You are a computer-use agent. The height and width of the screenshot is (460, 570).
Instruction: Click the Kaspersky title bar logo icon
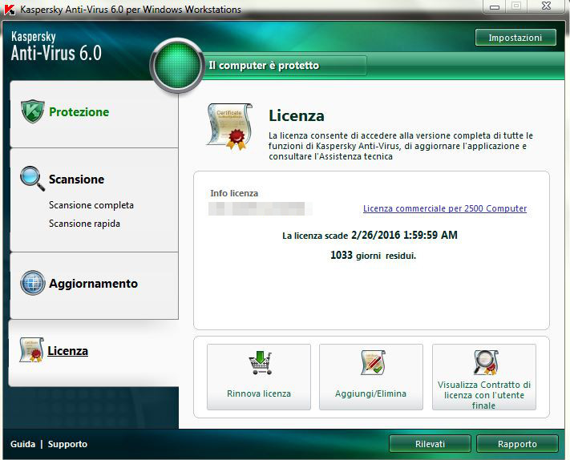tap(10, 9)
